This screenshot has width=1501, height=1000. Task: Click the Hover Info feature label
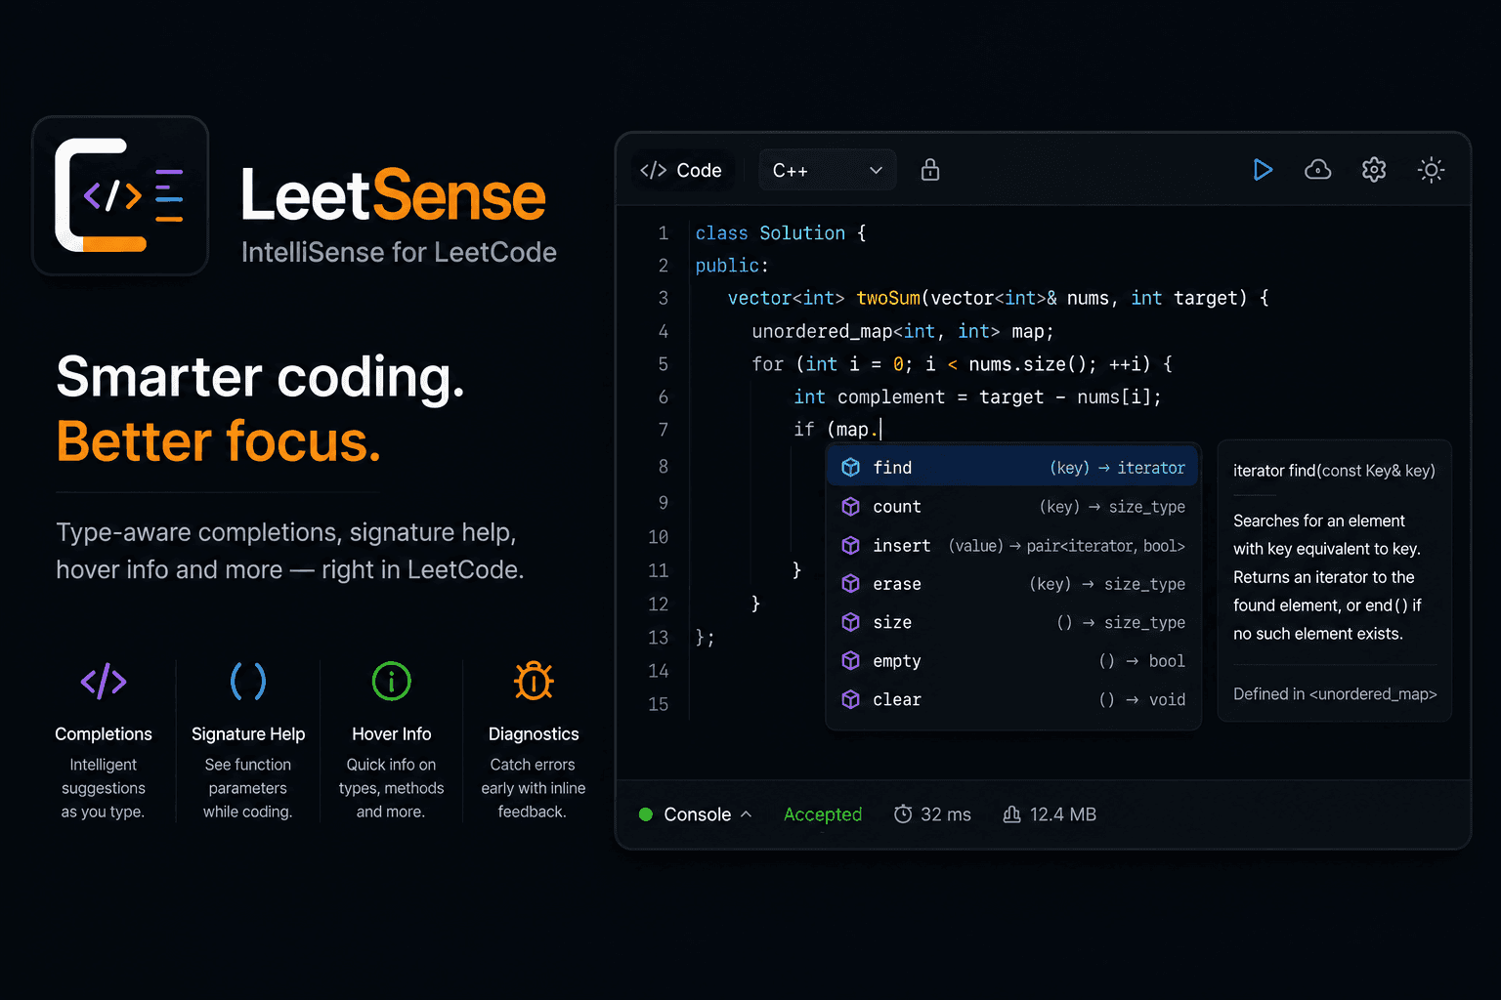[x=392, y=734]
